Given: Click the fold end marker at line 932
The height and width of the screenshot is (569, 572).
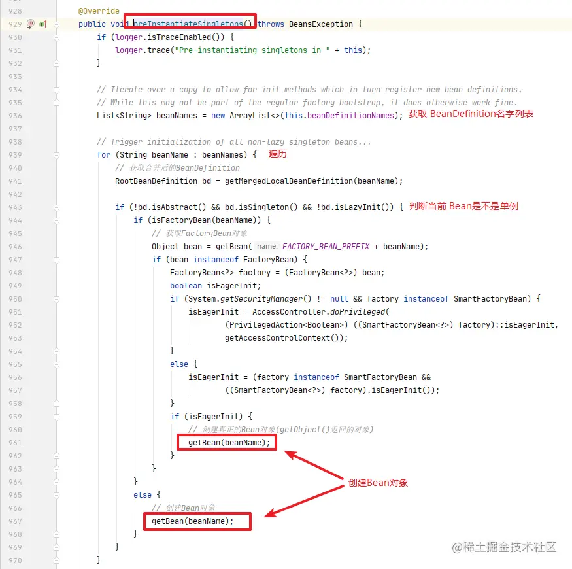Looking at the screenshot, I should point(56,63).
